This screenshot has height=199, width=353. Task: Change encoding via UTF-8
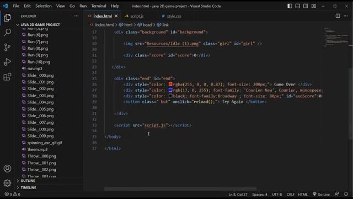tap(277, 194)
